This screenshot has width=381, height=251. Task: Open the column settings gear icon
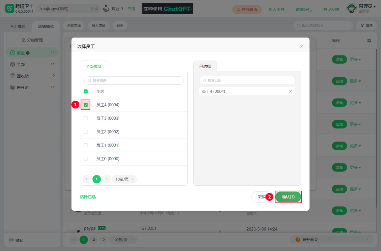(369, 41)
